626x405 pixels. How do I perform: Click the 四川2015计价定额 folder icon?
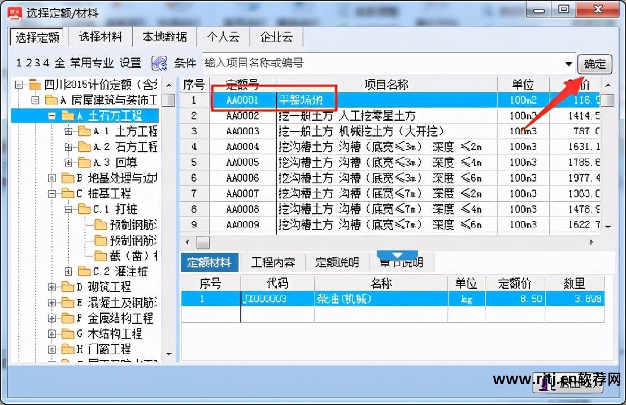(x=34, y=85)
